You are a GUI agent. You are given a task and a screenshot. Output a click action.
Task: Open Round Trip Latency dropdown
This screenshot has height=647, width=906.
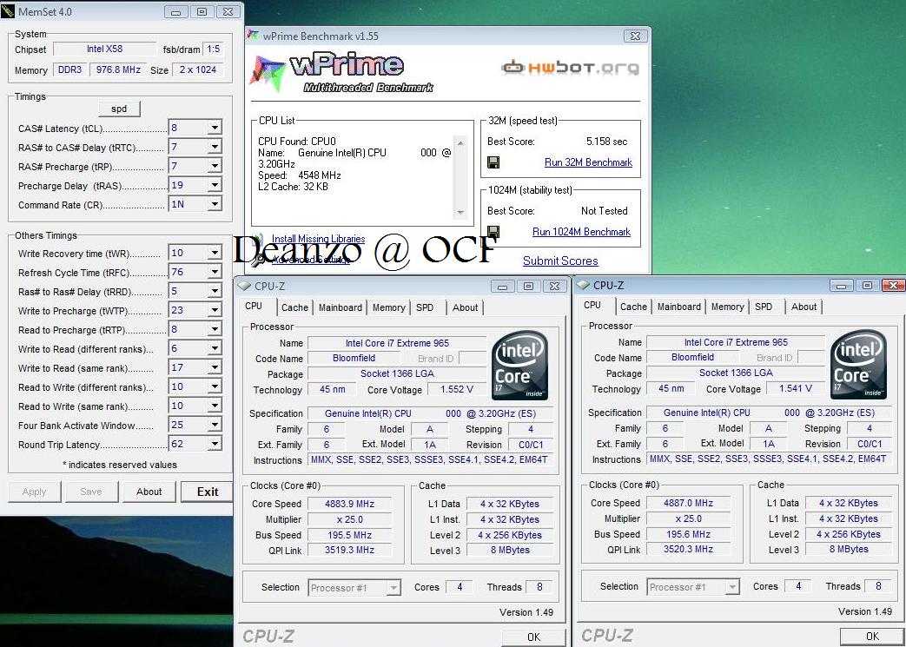pyautogui.click(x=215, y=444)
